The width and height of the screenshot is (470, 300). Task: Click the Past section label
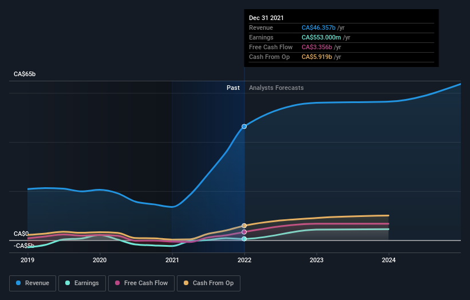point(233,88)
